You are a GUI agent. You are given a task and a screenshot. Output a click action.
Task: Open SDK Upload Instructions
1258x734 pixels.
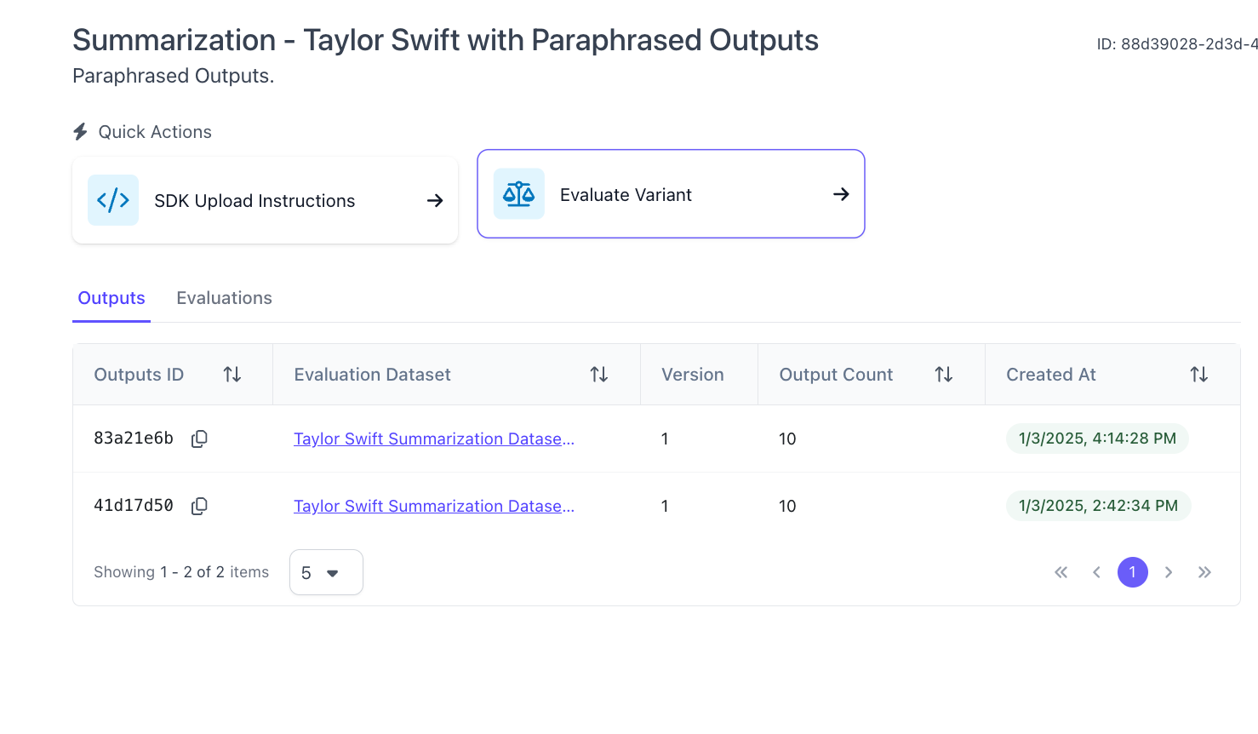point(265,201)
